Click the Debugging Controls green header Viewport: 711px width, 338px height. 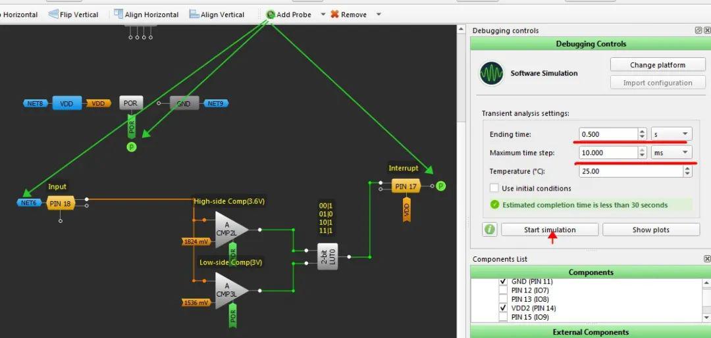tap(591, 44)
